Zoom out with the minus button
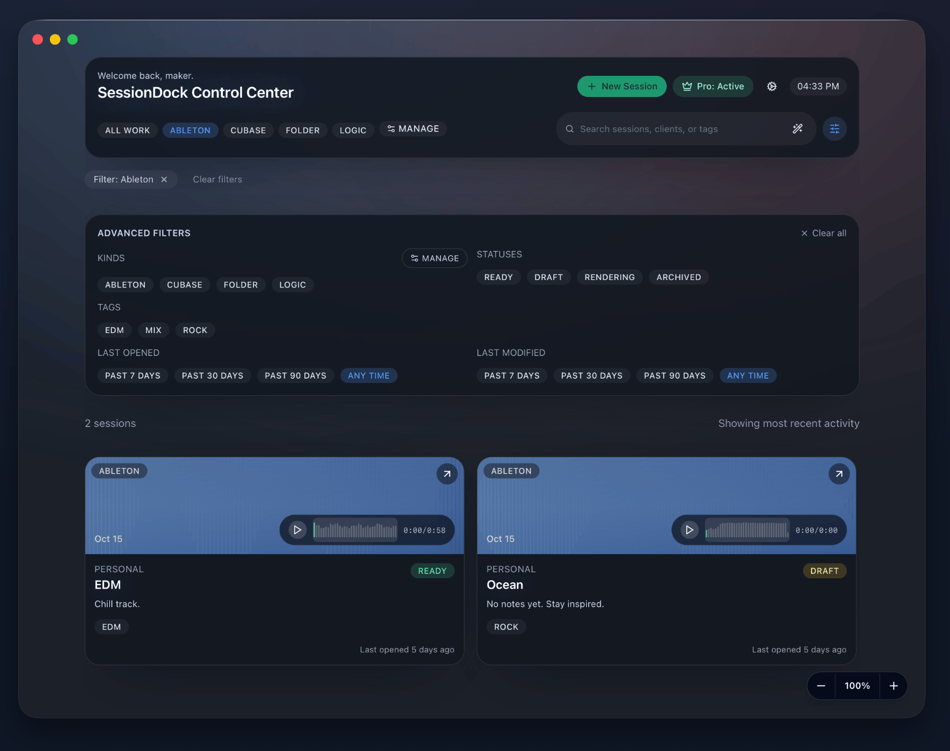 coord(821,686)
